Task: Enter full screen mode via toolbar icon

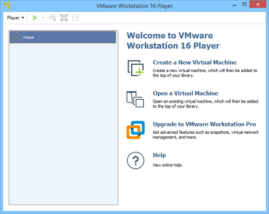Action: tap(64, 18)
